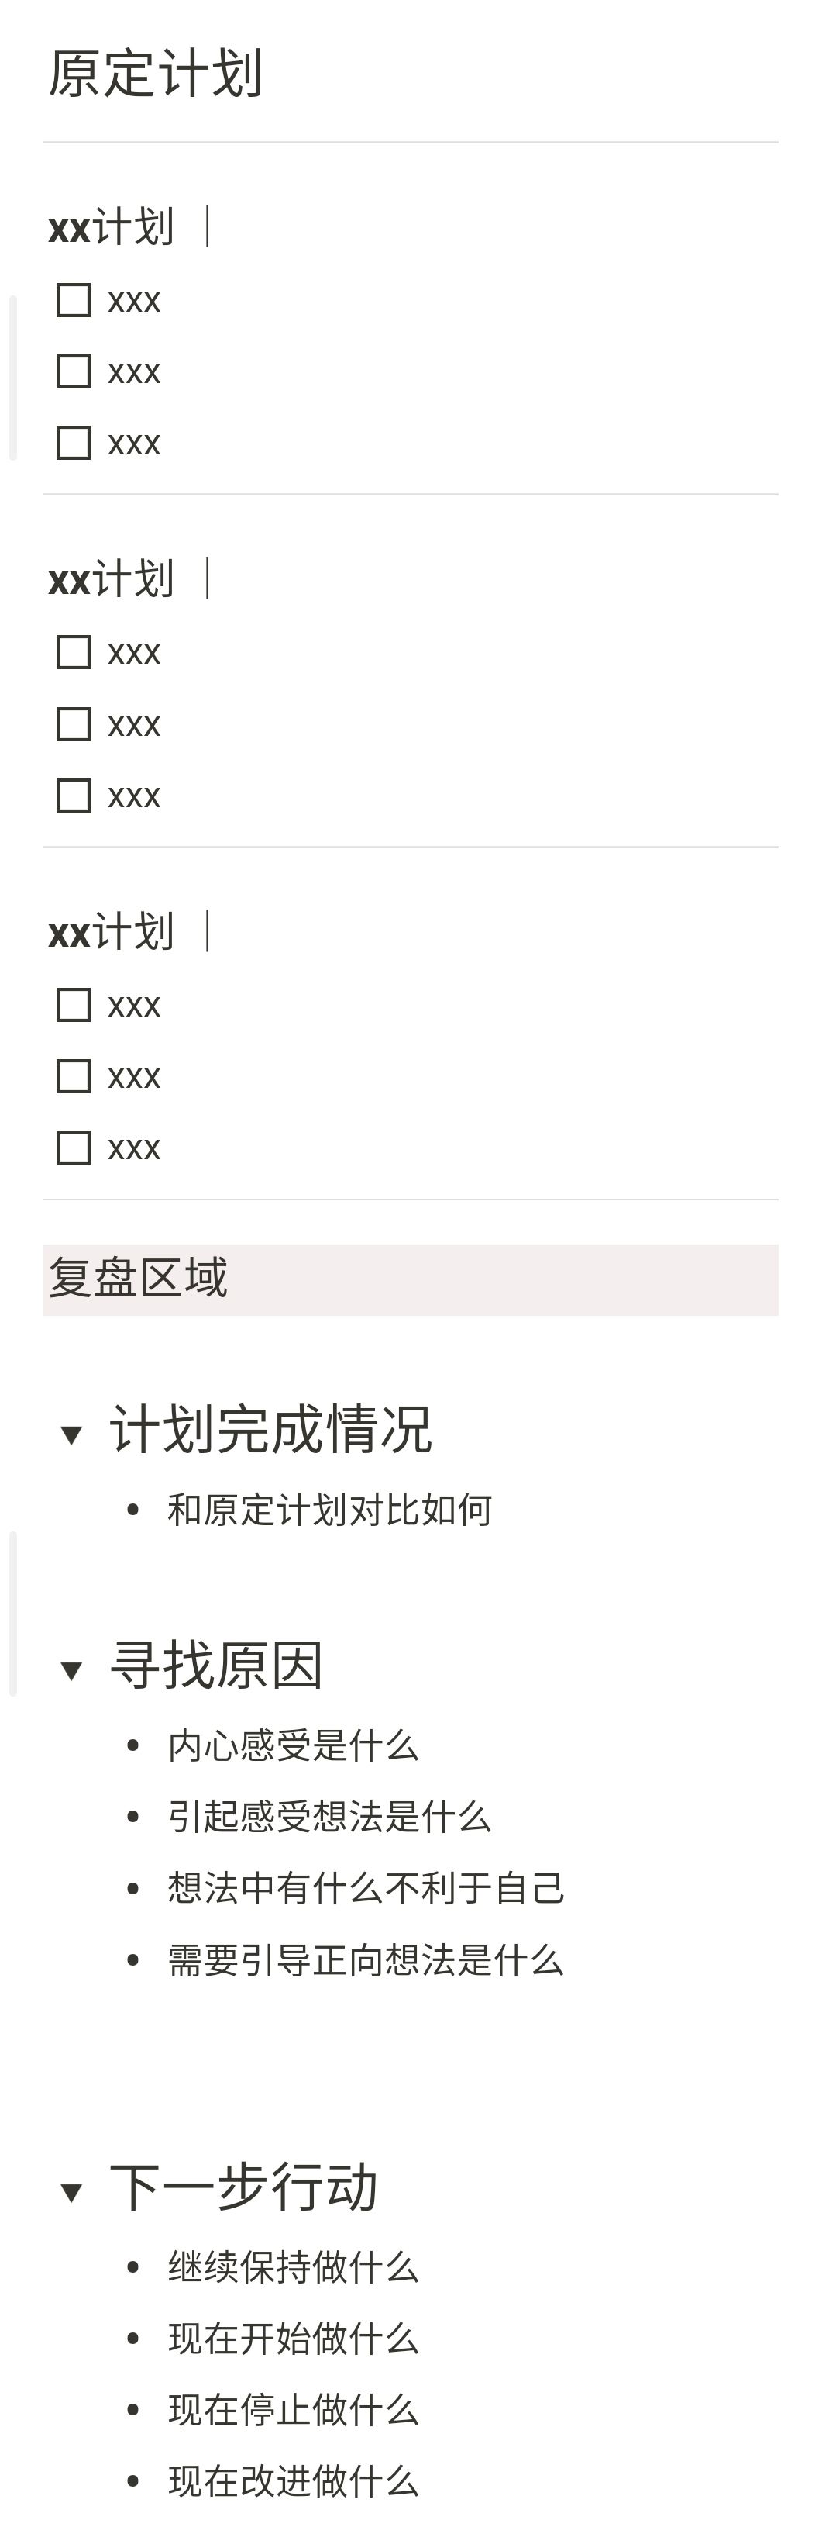Tick first xxx checkbox in second plan

(74, 652)
